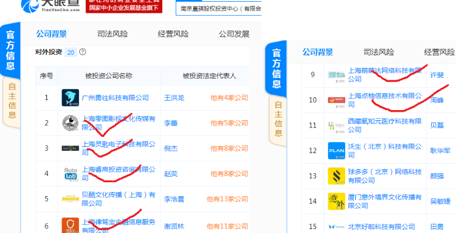
Task: Open legal representative 李浩晨
Action: [x=174, y=199]
